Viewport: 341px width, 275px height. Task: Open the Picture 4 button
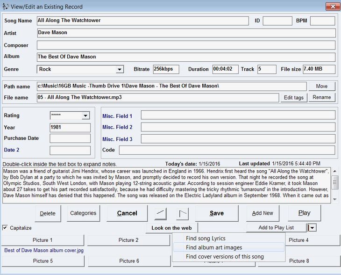click(x=313, y=240)
